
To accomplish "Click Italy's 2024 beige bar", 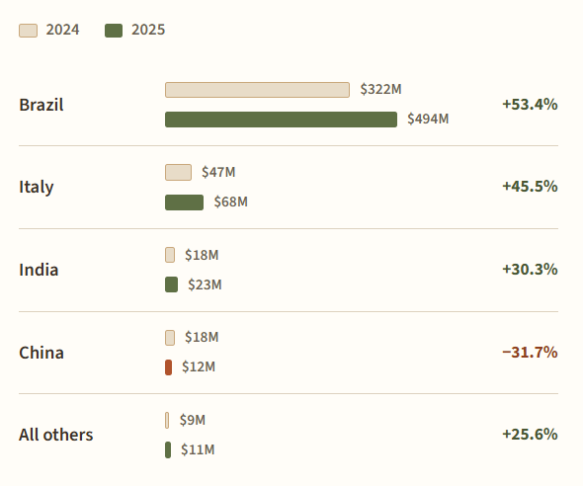I will tap(179, 173).
